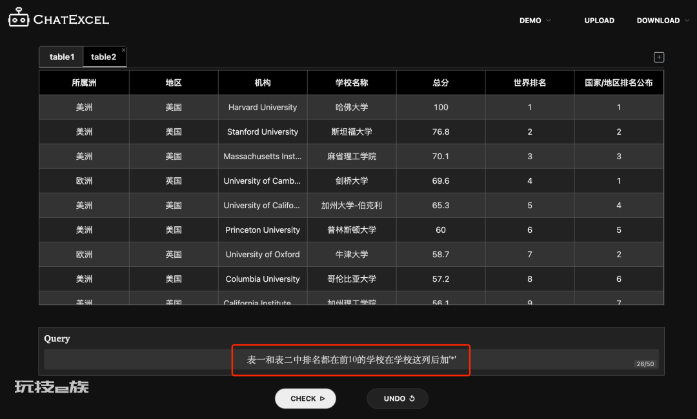Click the 所属洲 column header

click(84, 83)
